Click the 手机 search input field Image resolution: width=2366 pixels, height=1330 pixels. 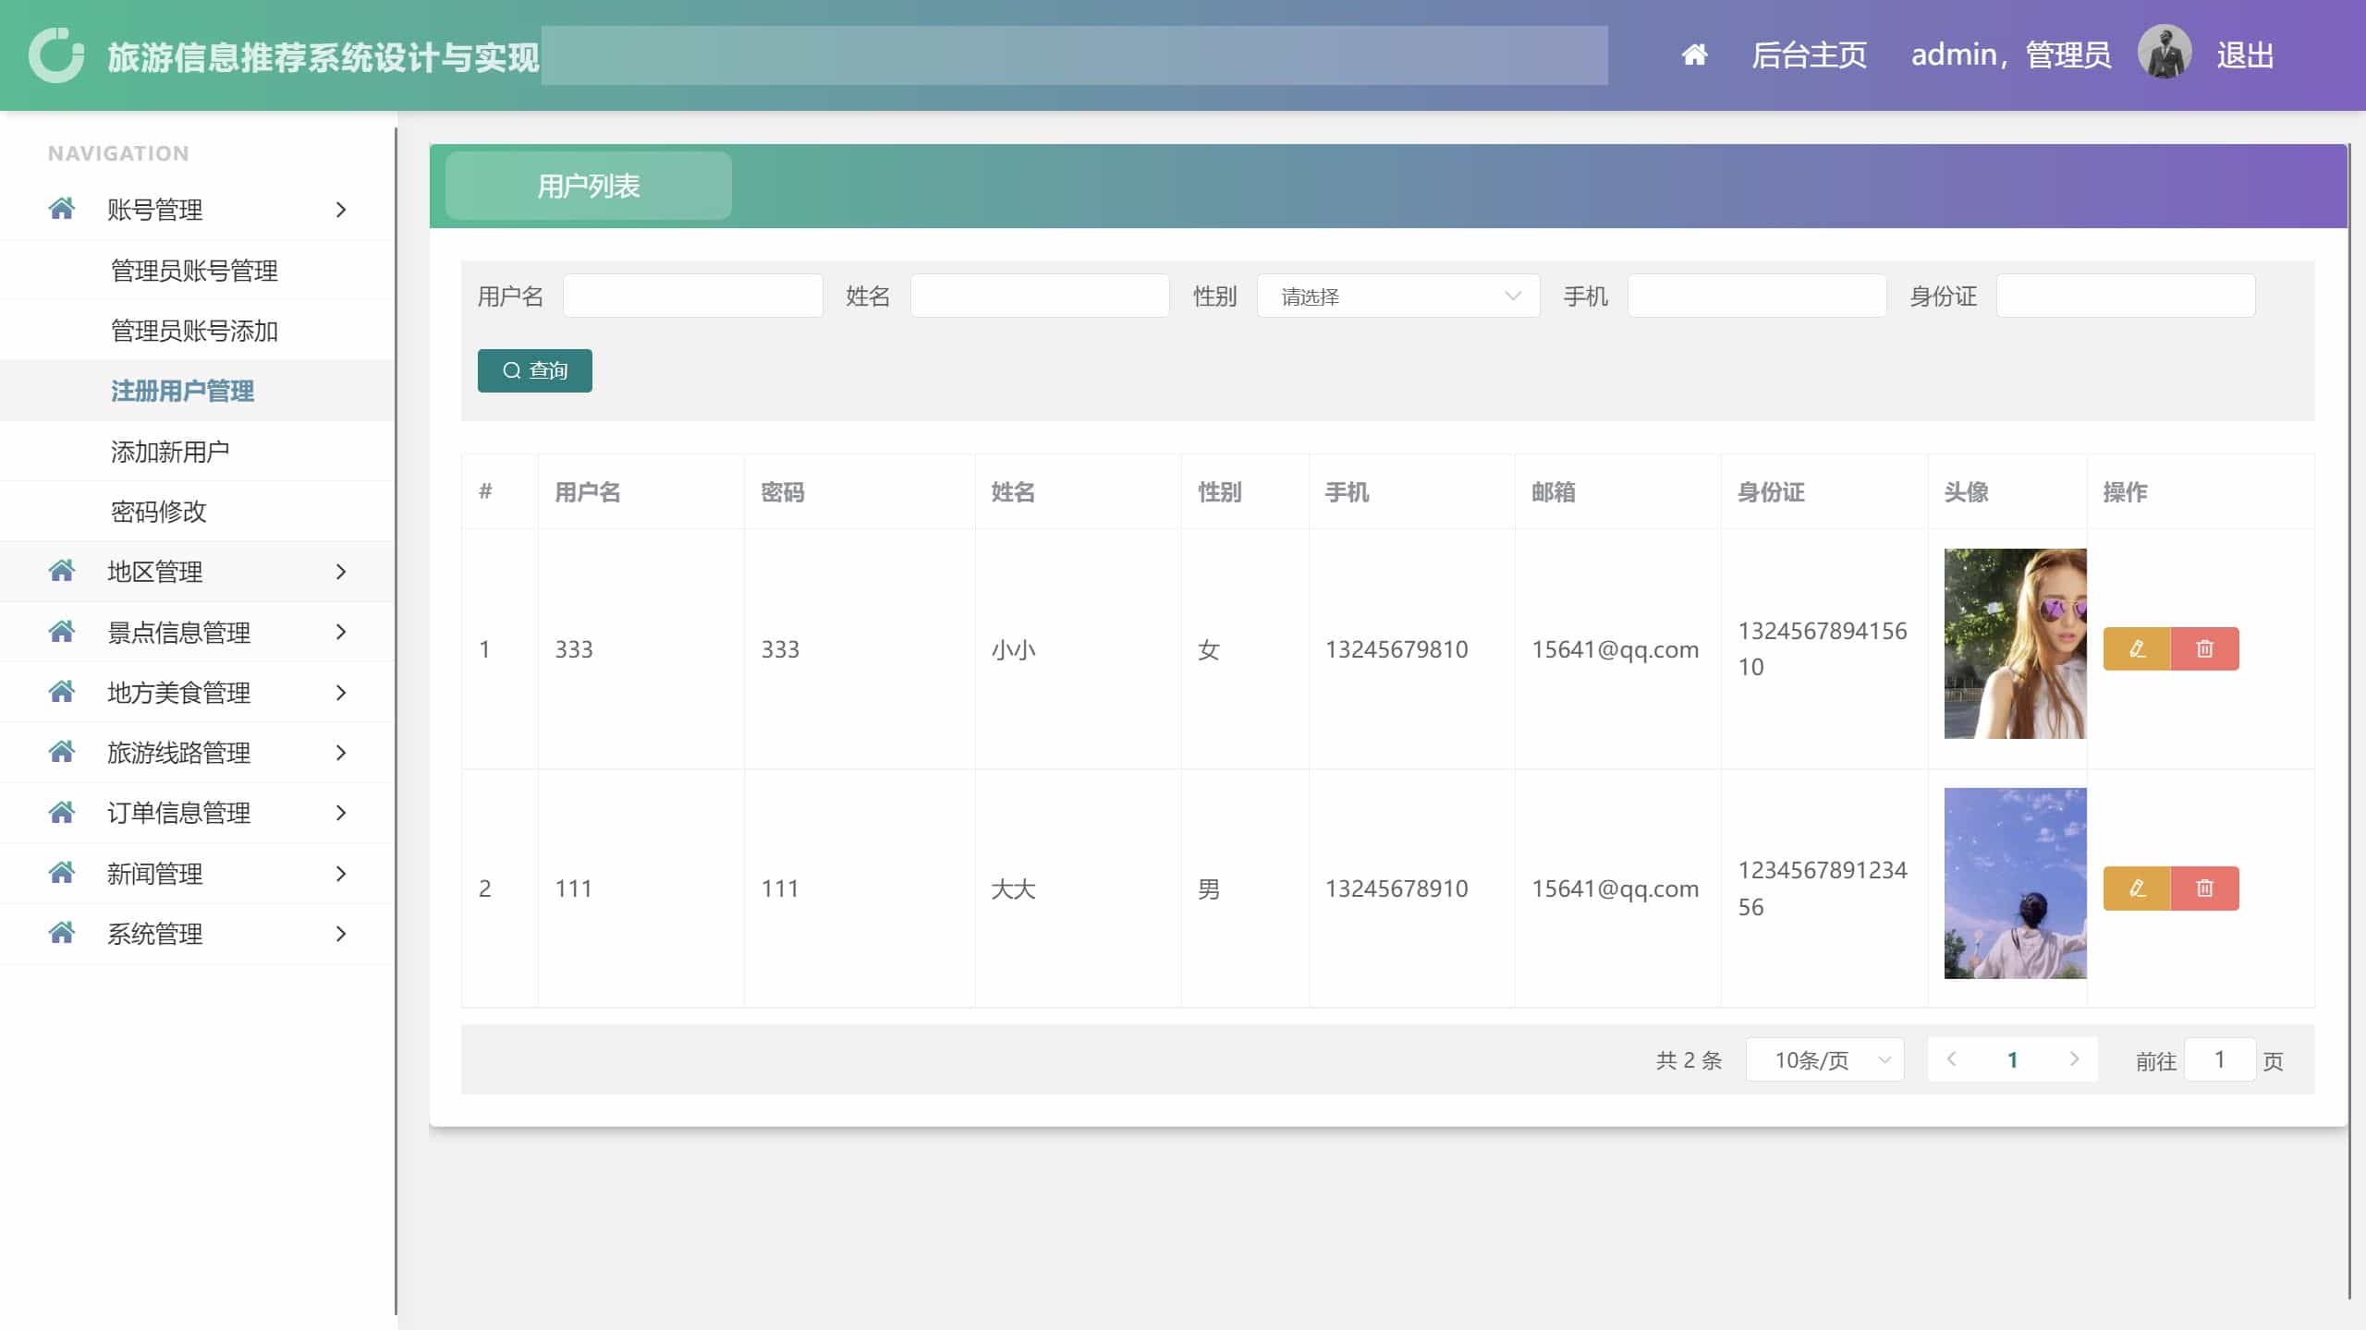click(1757, 296)
